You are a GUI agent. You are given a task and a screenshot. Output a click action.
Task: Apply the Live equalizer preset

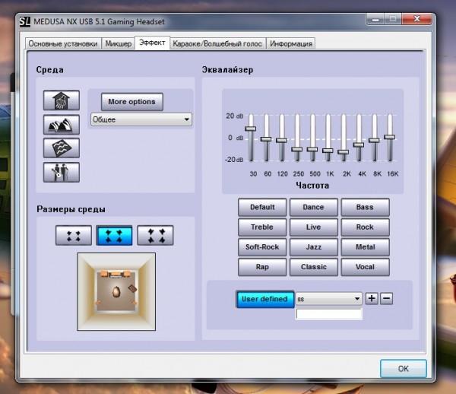(x=314, y=227)
